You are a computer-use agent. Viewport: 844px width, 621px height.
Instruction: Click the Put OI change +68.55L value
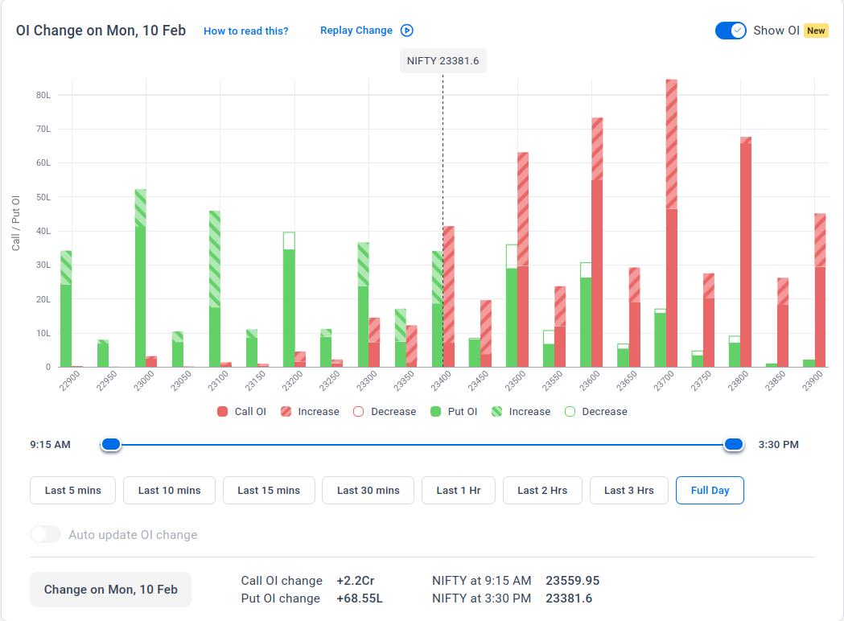click(x=360, y=598)
